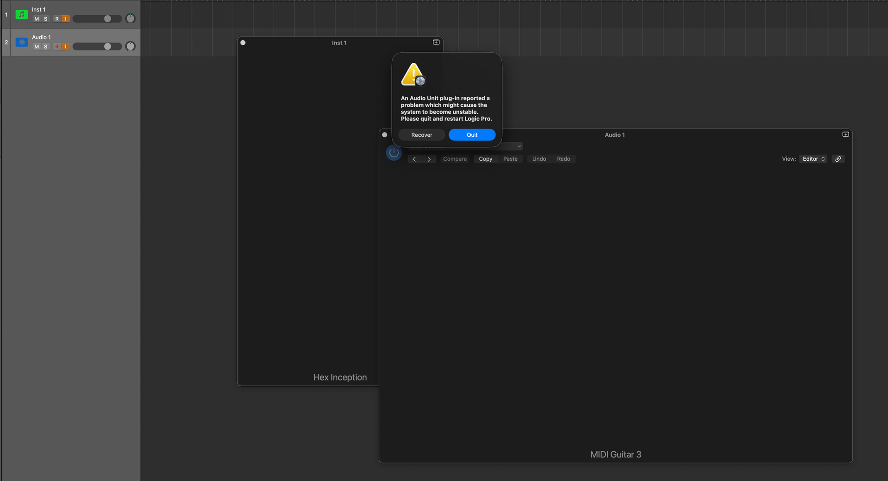
Task: Click the window expand icon of Inst 1 plug-in
Action: tap(436, 42)
